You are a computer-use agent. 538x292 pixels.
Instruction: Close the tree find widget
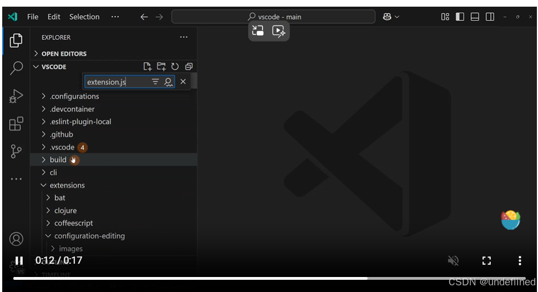coord(183,82)
